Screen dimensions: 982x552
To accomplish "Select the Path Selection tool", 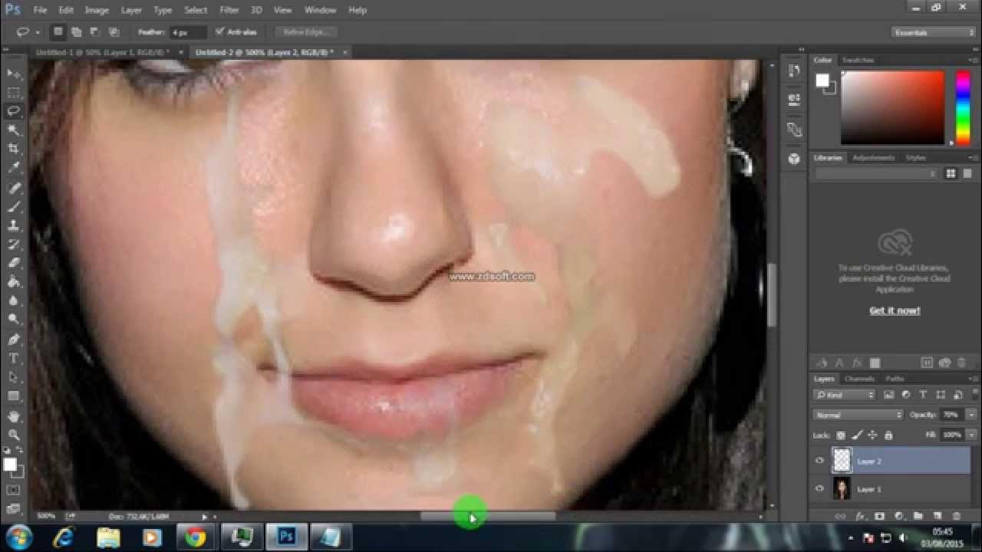I will 14,377.
